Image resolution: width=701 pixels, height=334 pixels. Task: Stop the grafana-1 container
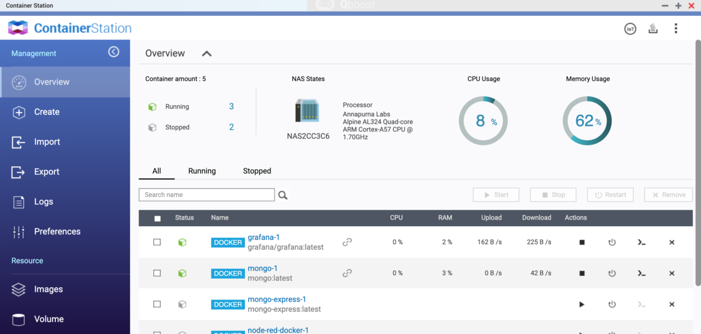tap(582, 242)
